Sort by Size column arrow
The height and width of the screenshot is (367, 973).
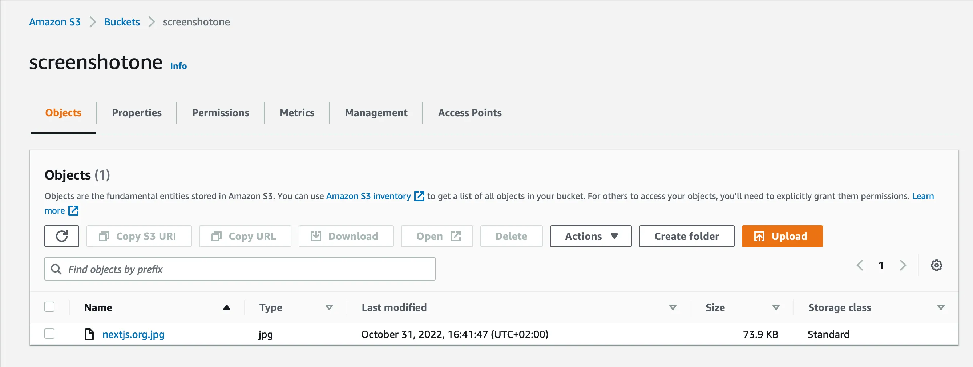click(x=776, y=307)
